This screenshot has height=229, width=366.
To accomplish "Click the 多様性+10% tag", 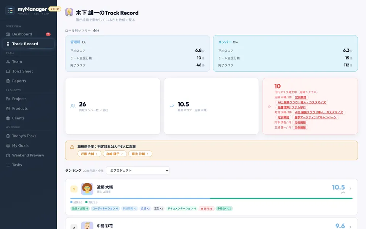I will click(224, 208).
